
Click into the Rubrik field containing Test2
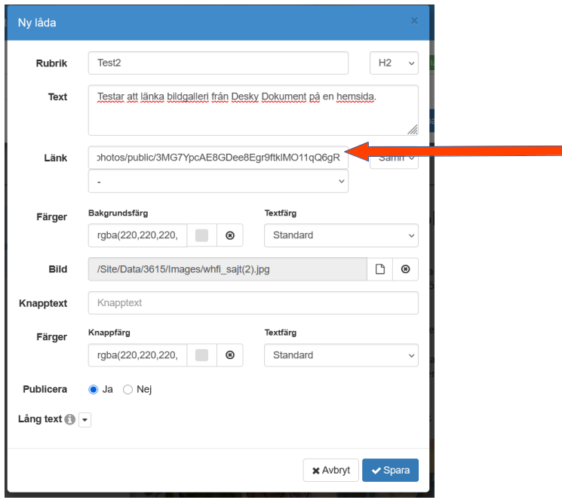pyautogui.click(x=218, y=63)
